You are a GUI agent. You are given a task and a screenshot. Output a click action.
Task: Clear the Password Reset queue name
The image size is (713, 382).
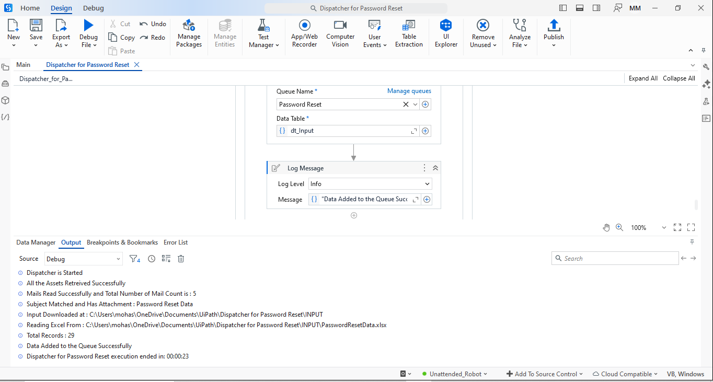(406, 105)
